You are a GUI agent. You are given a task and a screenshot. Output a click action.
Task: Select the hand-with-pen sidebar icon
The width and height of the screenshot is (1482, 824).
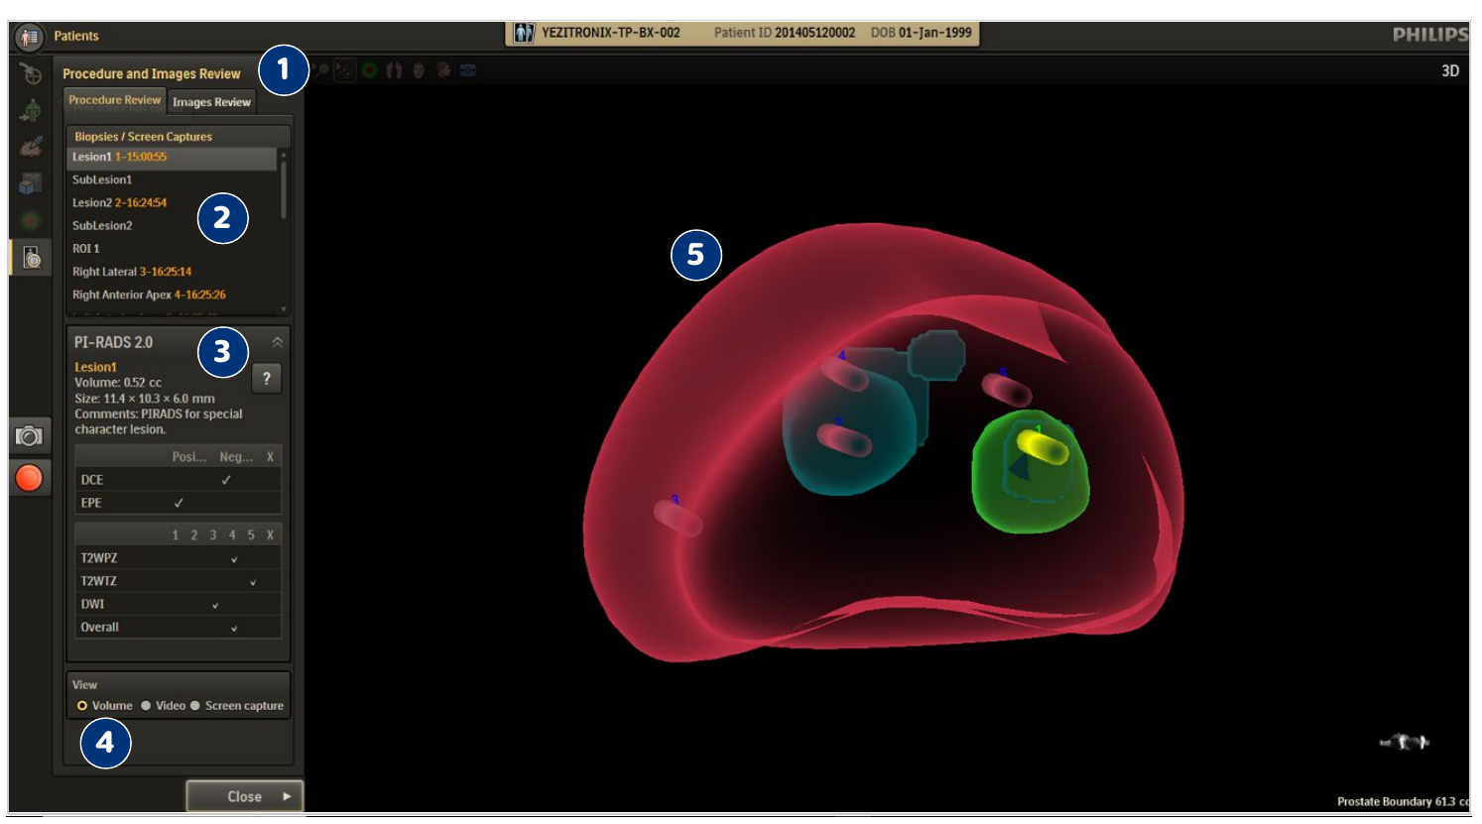click(x=31, y=147)
